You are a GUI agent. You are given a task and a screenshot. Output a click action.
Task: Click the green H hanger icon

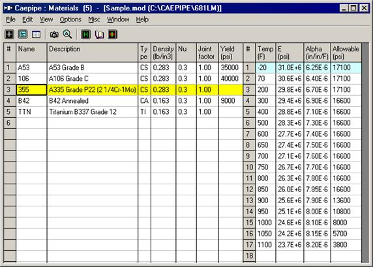point(85,35)
